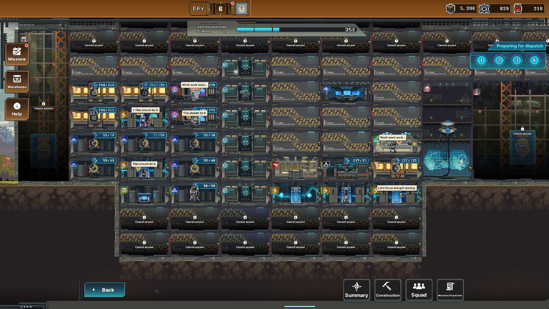
Task: Select dispatch squad 1
Action: tap(481, 61)
